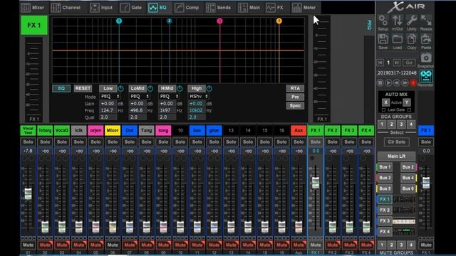Image resolution: width=456 pixels, height=256 pixels.
Task: Switch to the Input tab
Action: click(101, 8)
